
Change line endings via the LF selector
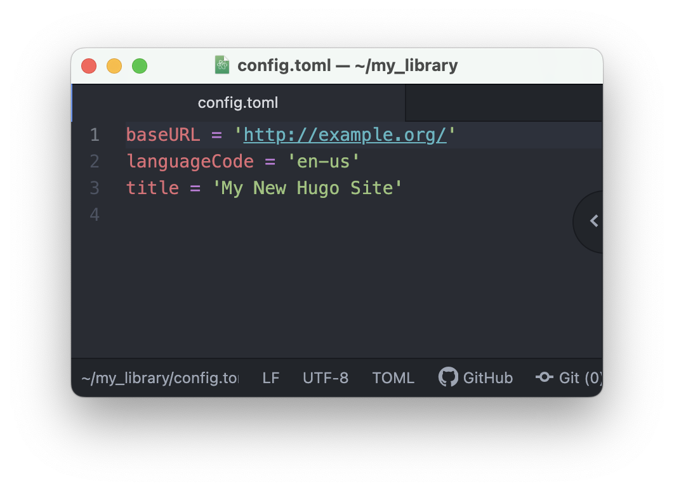tap(271, 377)
